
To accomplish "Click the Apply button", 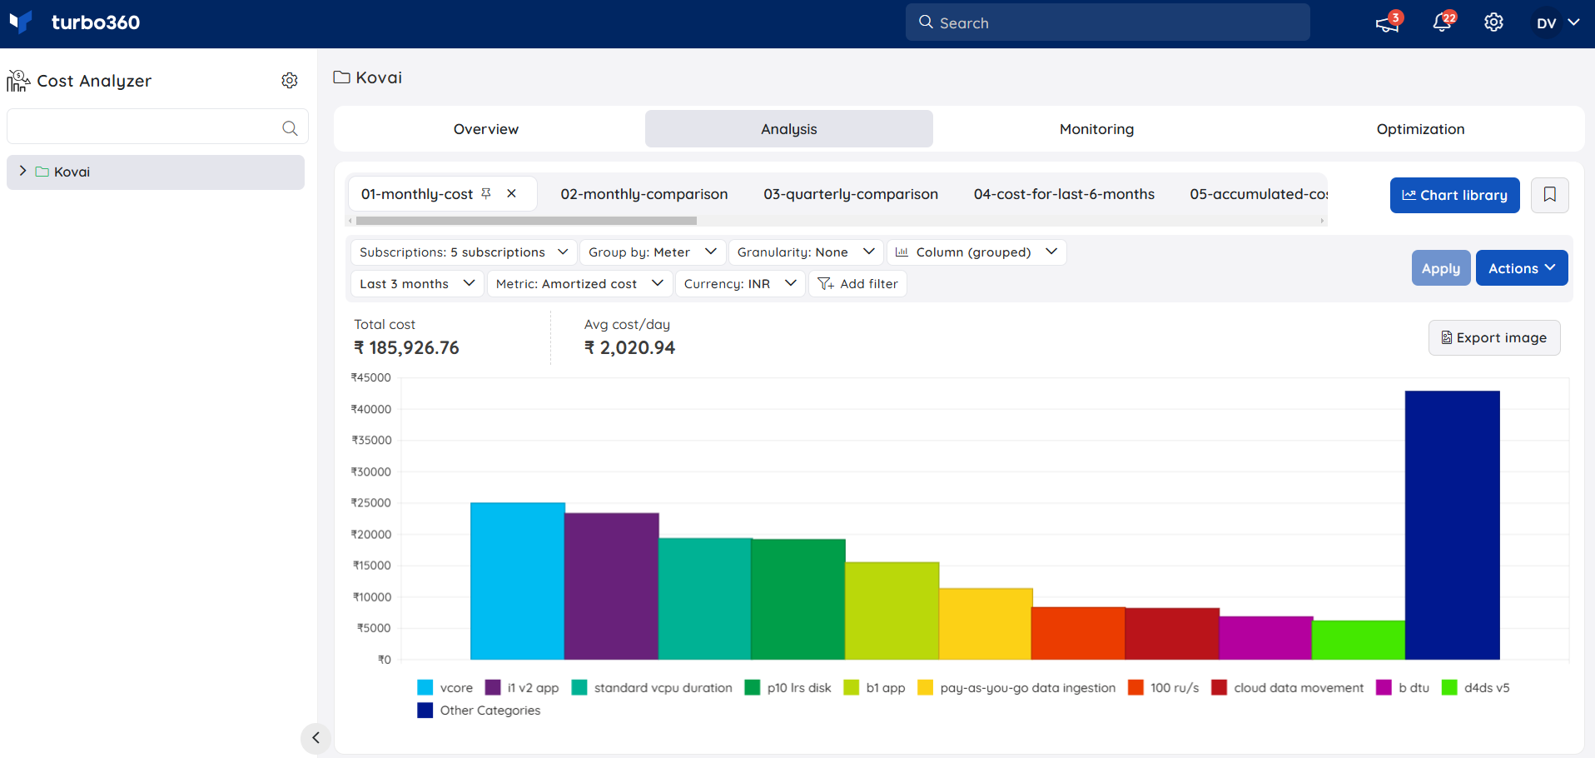I will click(1440, 268).
